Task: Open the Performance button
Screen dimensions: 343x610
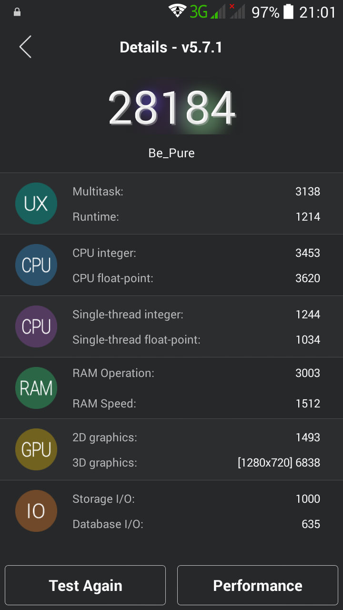Action: (258, 585)
